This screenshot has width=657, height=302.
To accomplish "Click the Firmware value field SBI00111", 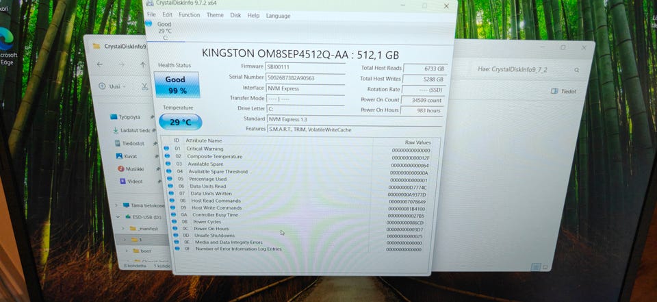I will coord(305,66).
